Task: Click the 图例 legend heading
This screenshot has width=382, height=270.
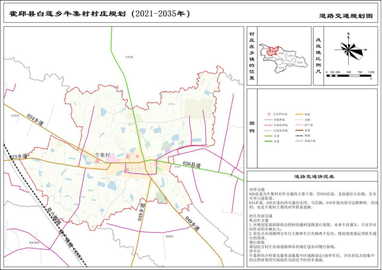Action: [251, 127]
